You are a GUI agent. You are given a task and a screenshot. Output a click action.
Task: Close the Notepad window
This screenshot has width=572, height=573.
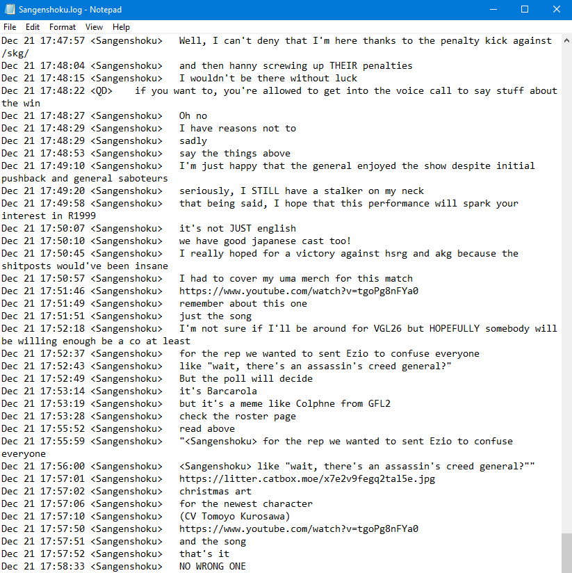[556, 10]
